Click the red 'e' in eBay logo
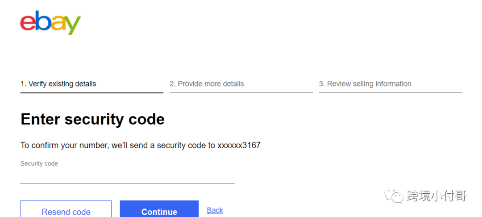Screen dimensions: 482x217 click(x=28, y=23)
